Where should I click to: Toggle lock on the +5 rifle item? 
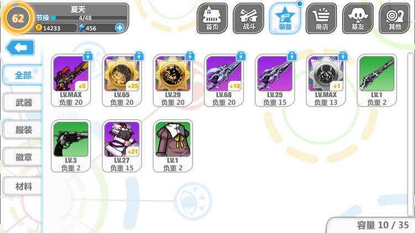pyautogui.click(x=88, y=56)
